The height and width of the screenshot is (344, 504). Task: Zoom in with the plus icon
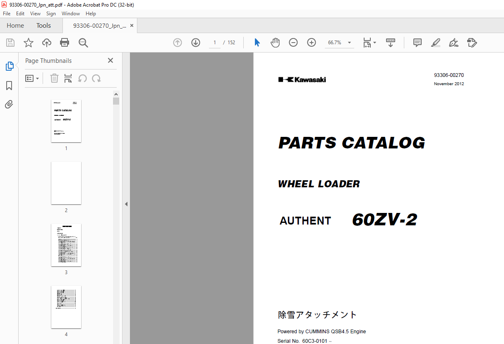point(312,43)
